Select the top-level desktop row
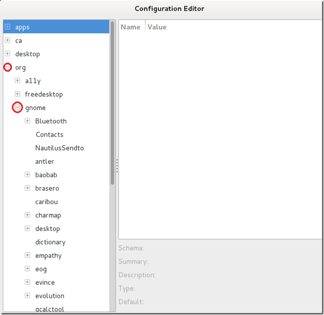Viewport: 324px width, 315px height. pyautogui.click(x=56, y=54)
